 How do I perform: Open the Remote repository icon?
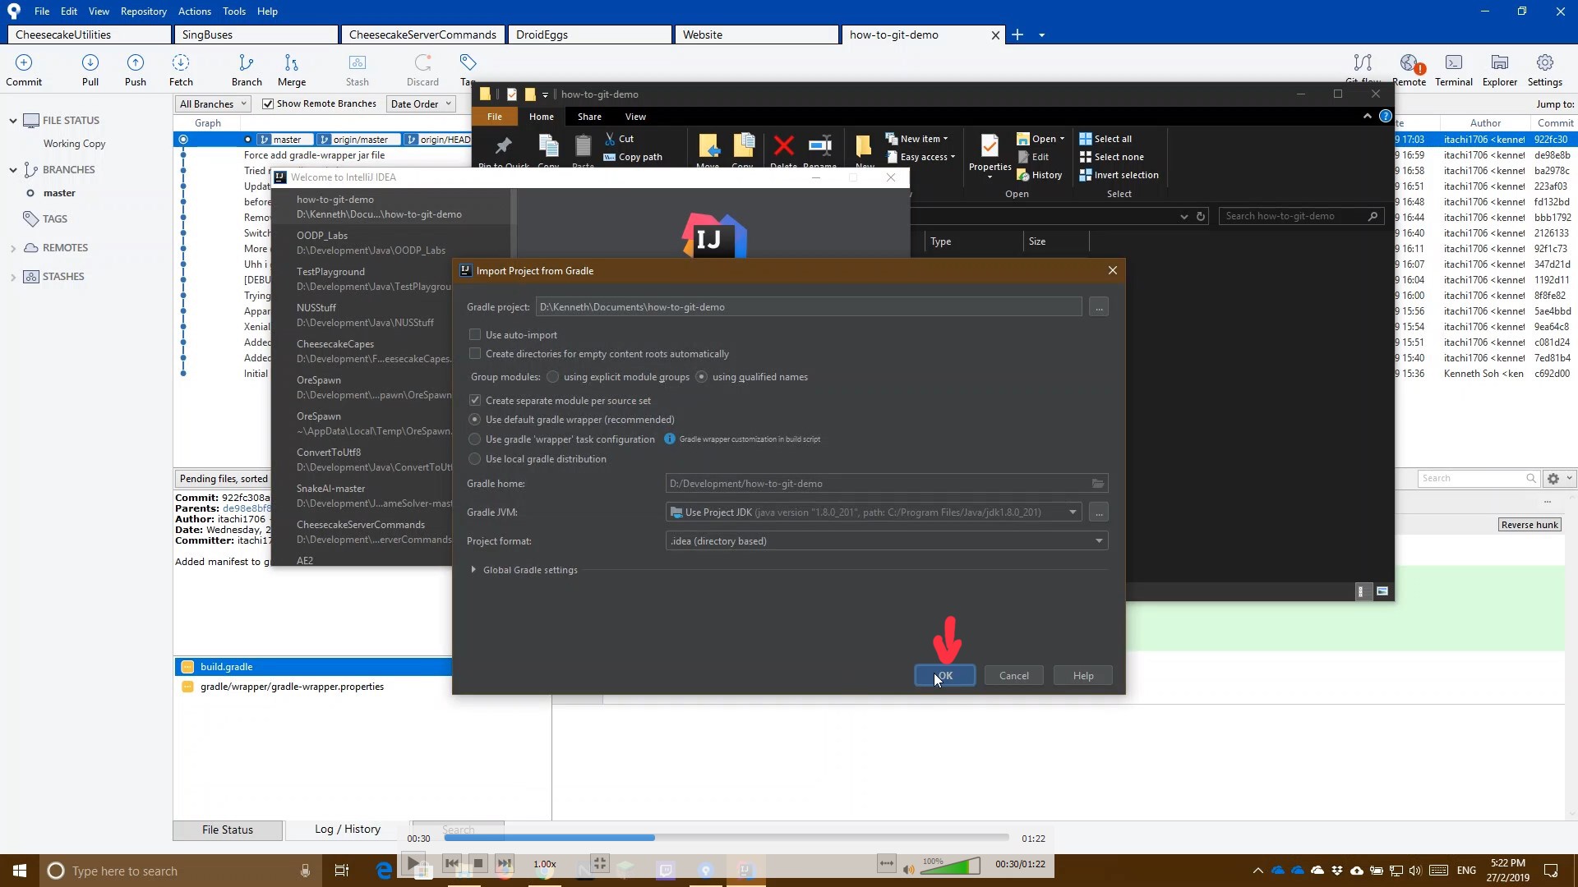click(1410, 70)
